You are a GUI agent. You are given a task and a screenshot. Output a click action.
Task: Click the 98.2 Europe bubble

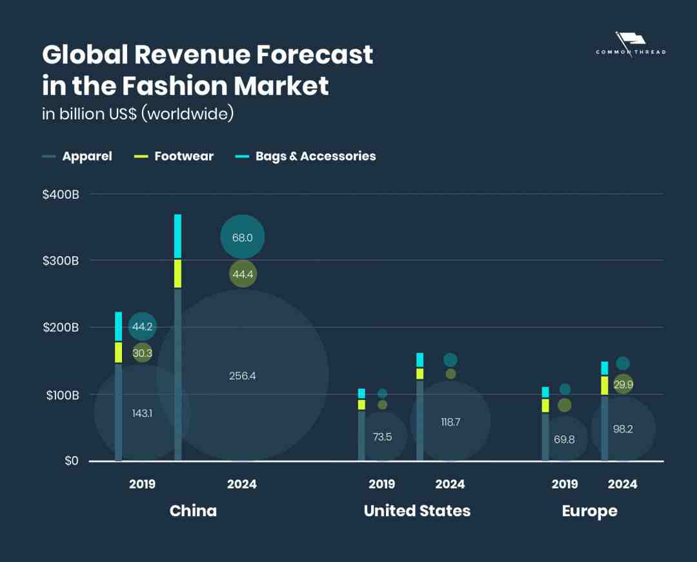[x=623, y=428]
